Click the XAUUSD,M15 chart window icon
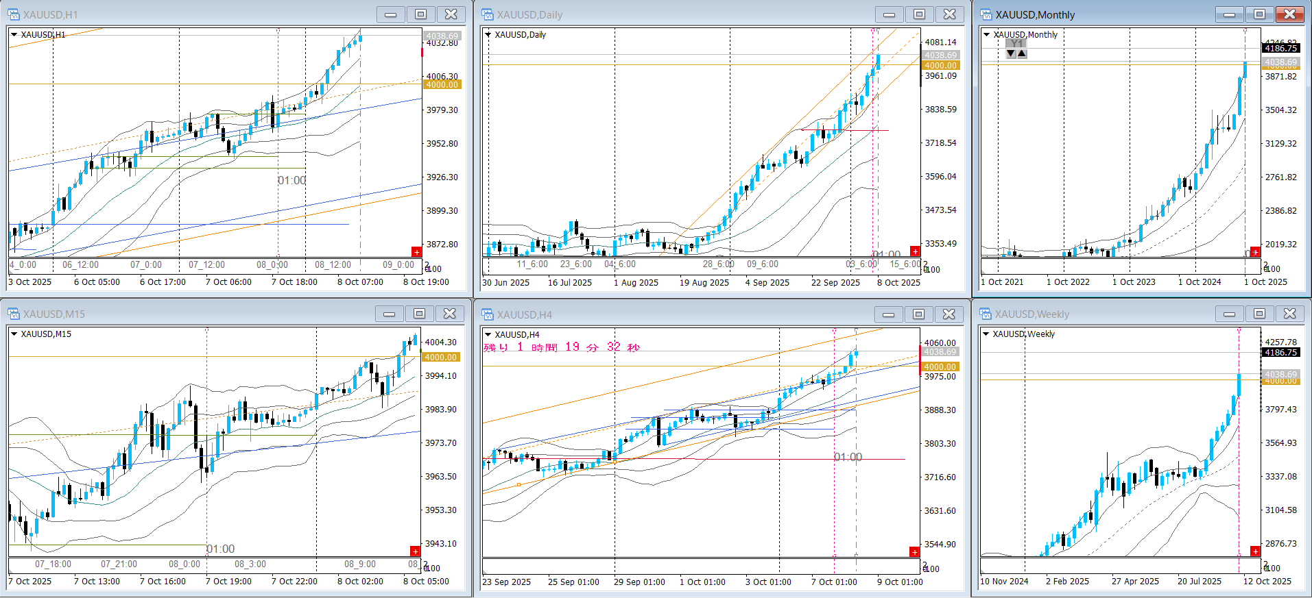 14,314
